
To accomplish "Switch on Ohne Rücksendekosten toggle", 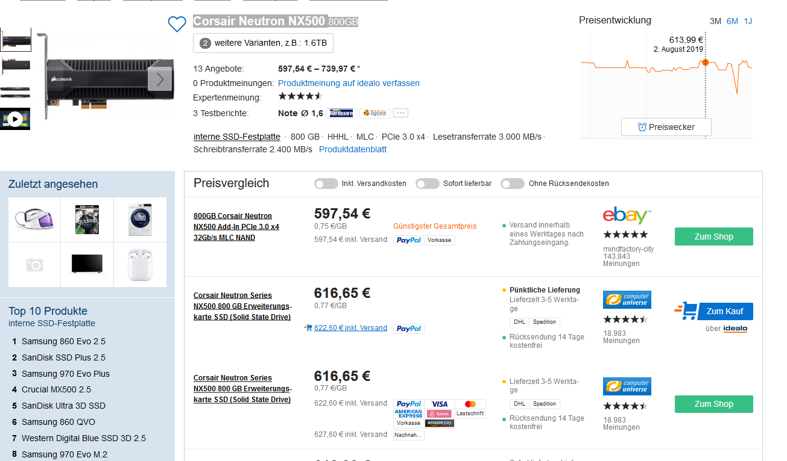I will click(x=513, y=184).
